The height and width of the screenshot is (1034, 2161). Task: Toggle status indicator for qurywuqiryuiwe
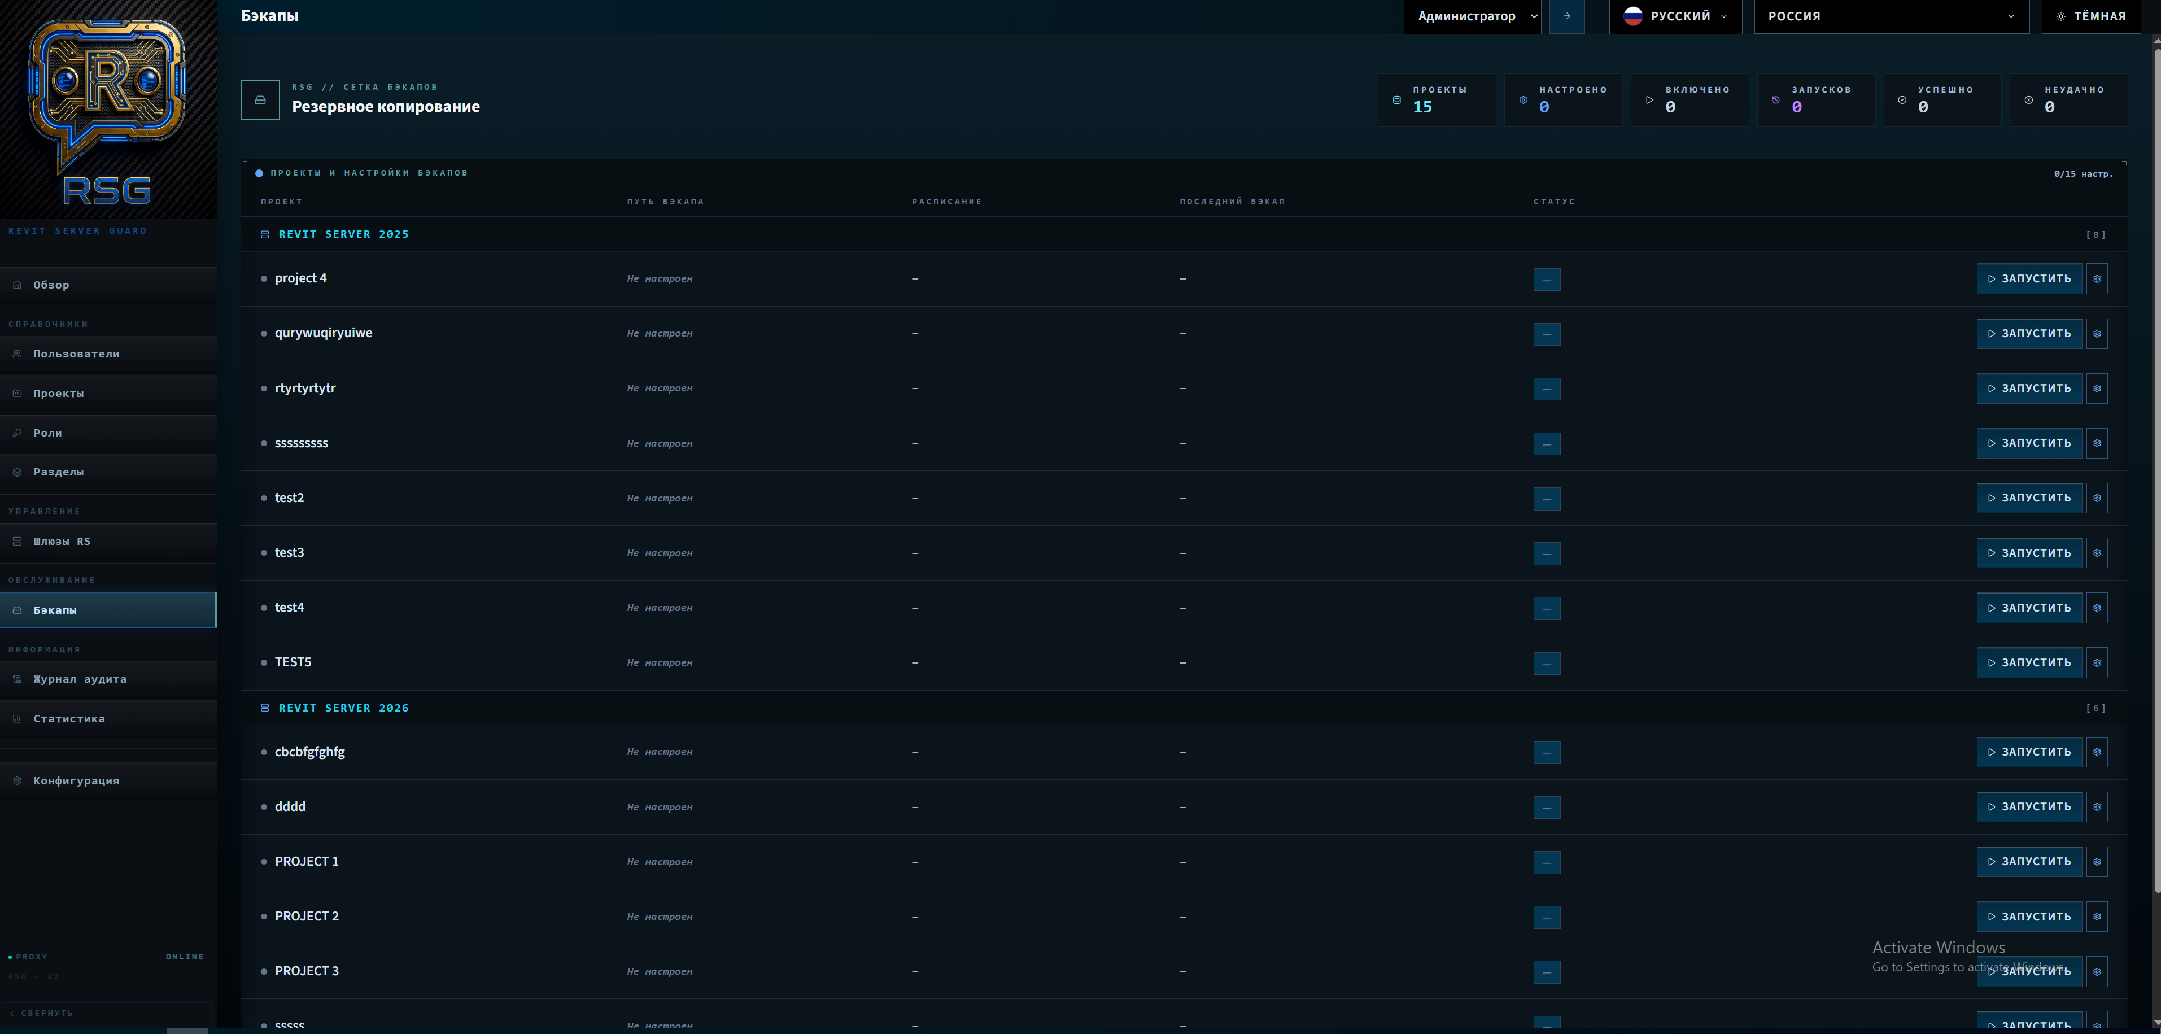point(1546,334)
